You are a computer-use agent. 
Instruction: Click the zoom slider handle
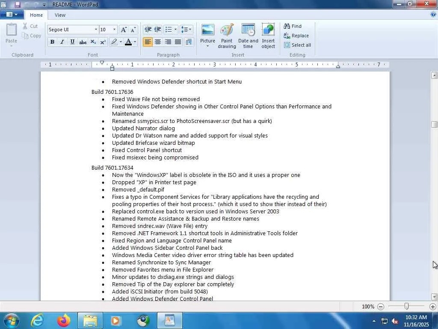(x=407, y=307)
